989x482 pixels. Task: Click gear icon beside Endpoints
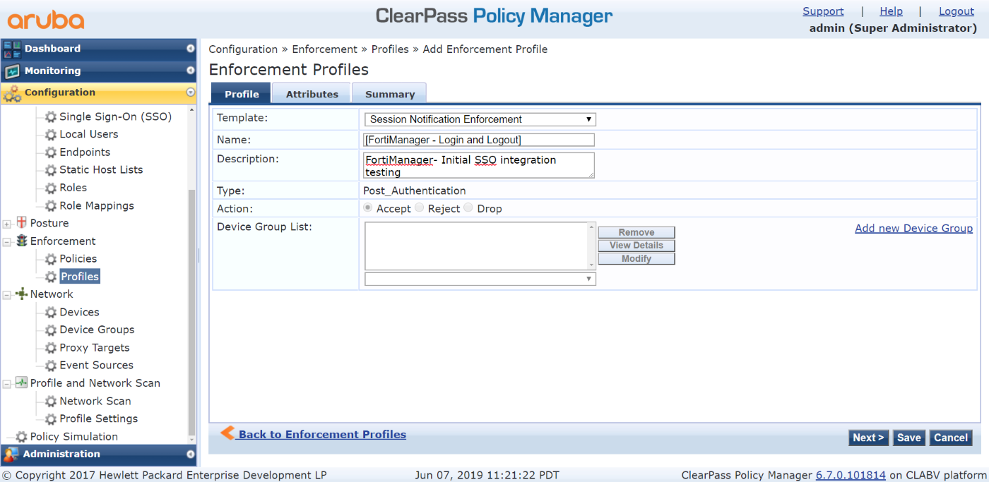(x=51, y=152)
